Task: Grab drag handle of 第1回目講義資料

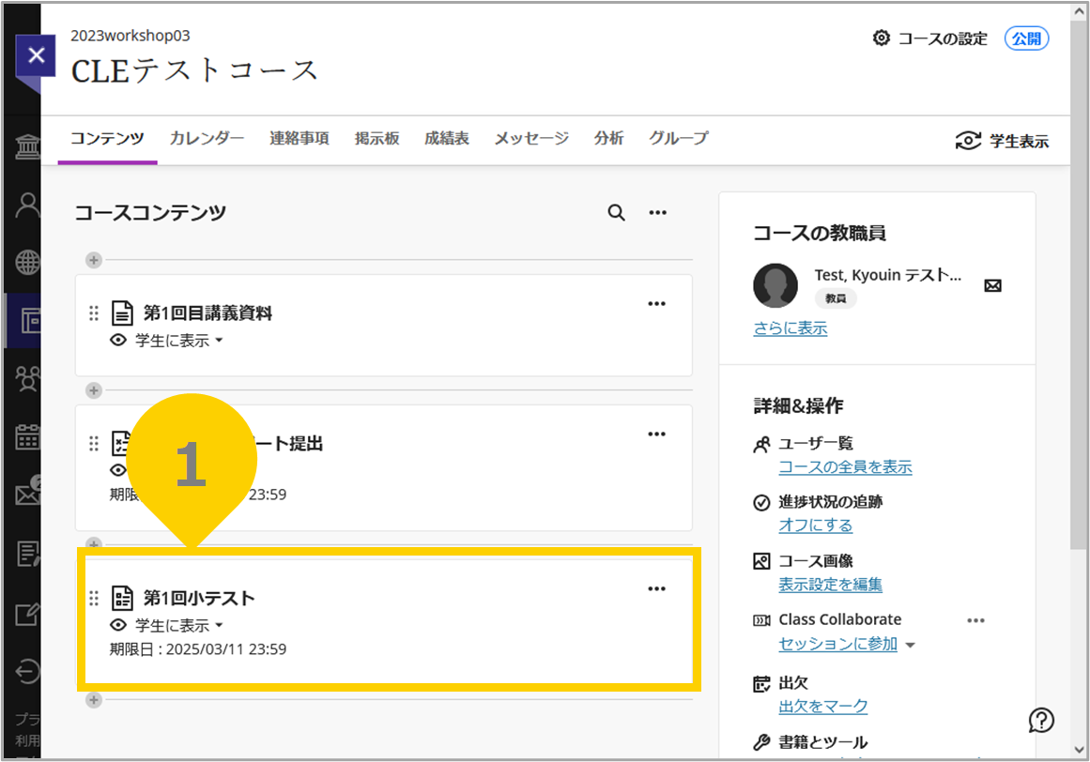Action: click(94, 313)
